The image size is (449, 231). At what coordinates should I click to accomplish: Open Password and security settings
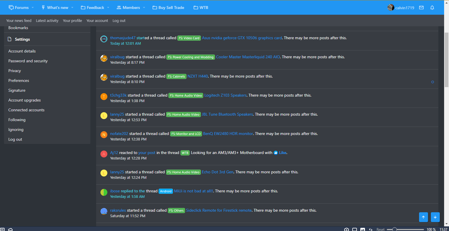tap(28, 61)
